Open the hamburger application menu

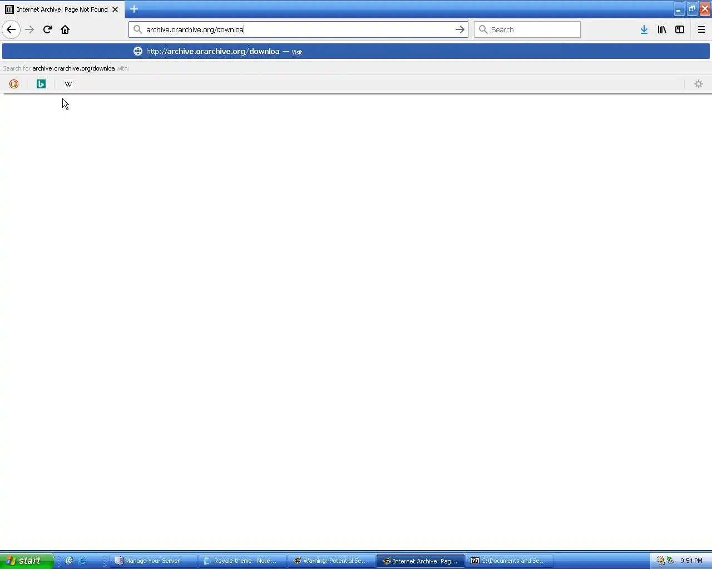click(701, 29)
